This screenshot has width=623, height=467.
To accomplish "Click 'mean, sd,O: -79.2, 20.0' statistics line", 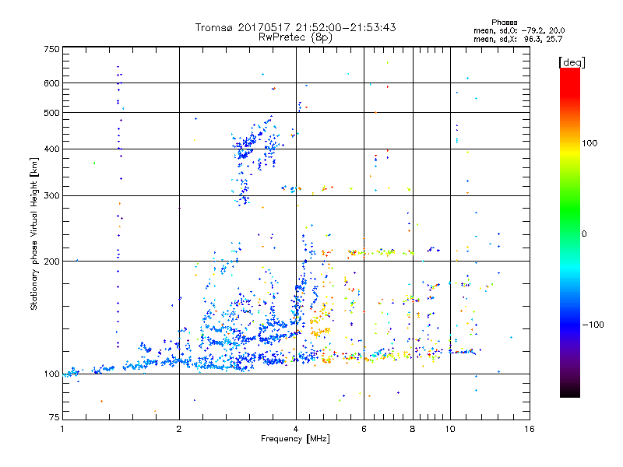I will tap(519, 31).
